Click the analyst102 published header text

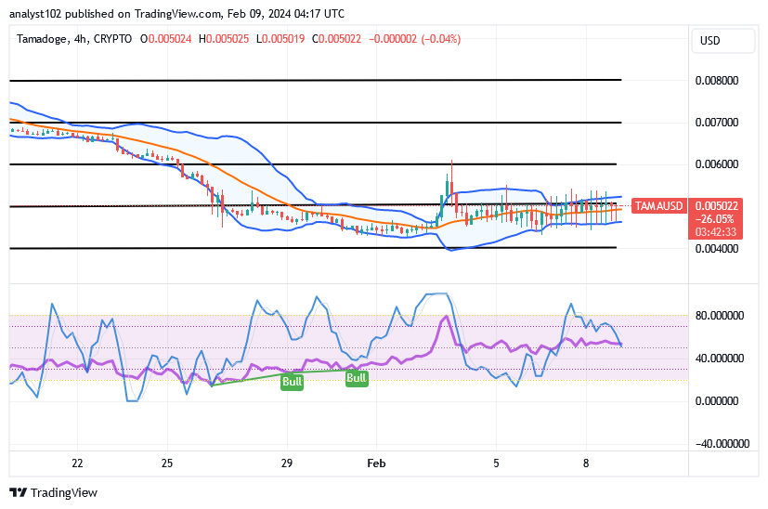176,14
